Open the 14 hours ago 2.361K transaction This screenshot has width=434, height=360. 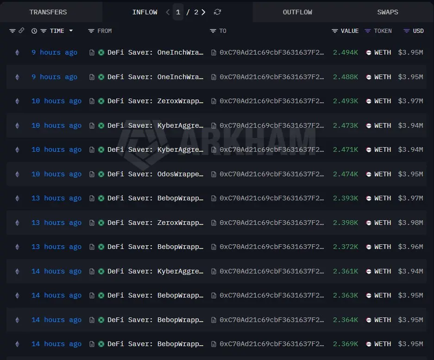57,271
